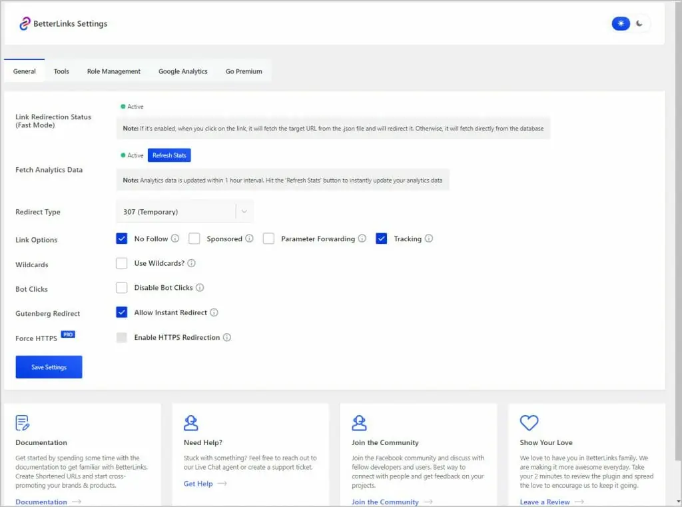Click the BetterLinks Settings title

[x=71, y=23]
